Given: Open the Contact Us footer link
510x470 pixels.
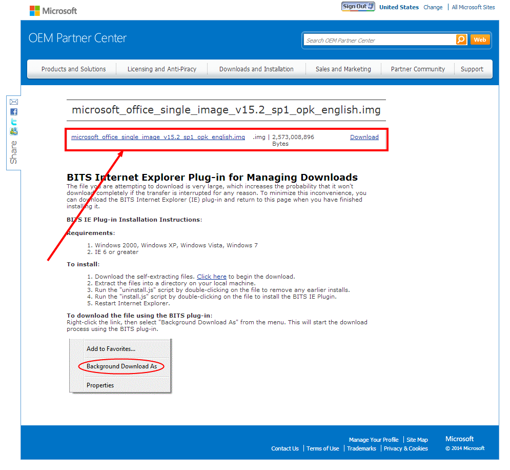Looking at the screenshot, I should (x=285, y=448).
